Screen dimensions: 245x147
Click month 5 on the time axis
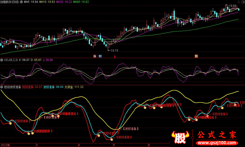click(114, 145)
